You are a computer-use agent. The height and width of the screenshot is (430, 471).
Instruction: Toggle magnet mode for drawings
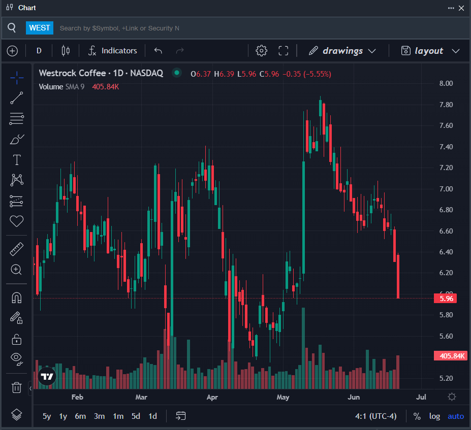coord(17,298)
